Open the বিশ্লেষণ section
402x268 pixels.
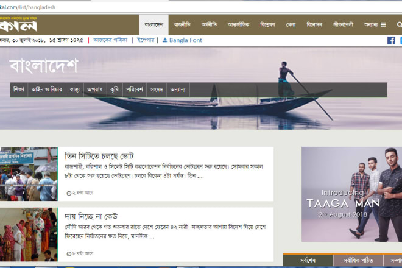267,24
